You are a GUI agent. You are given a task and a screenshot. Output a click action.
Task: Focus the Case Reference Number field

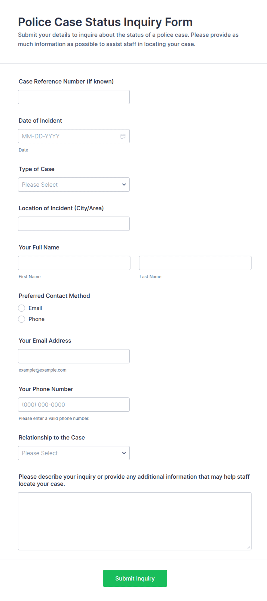(73, 97)
